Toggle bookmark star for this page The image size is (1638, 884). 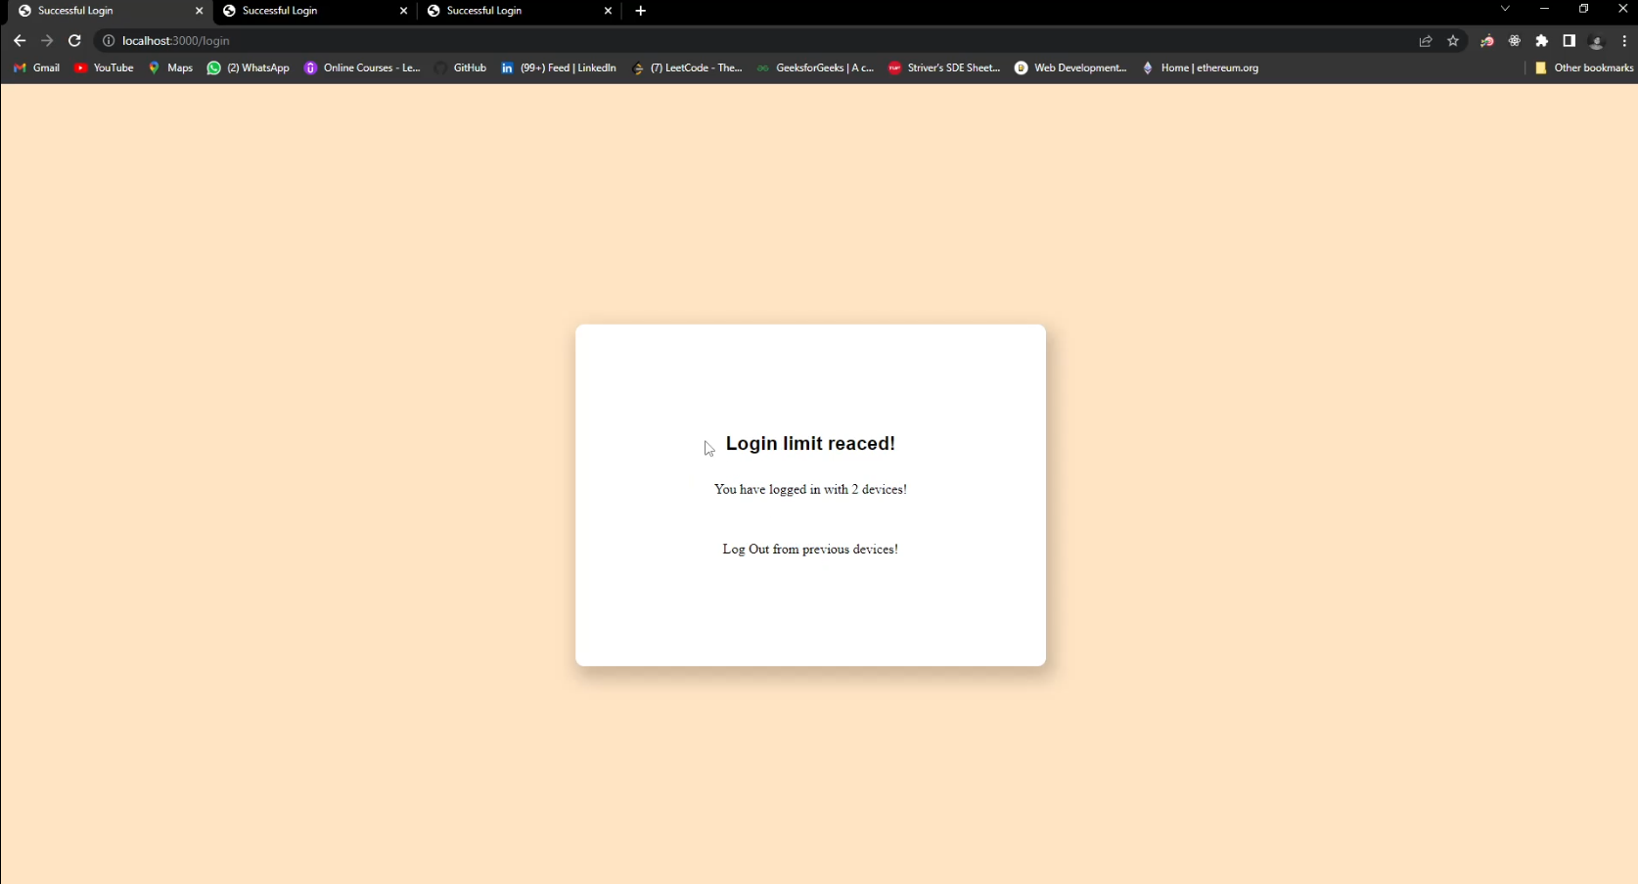[x=1454, y=41]
